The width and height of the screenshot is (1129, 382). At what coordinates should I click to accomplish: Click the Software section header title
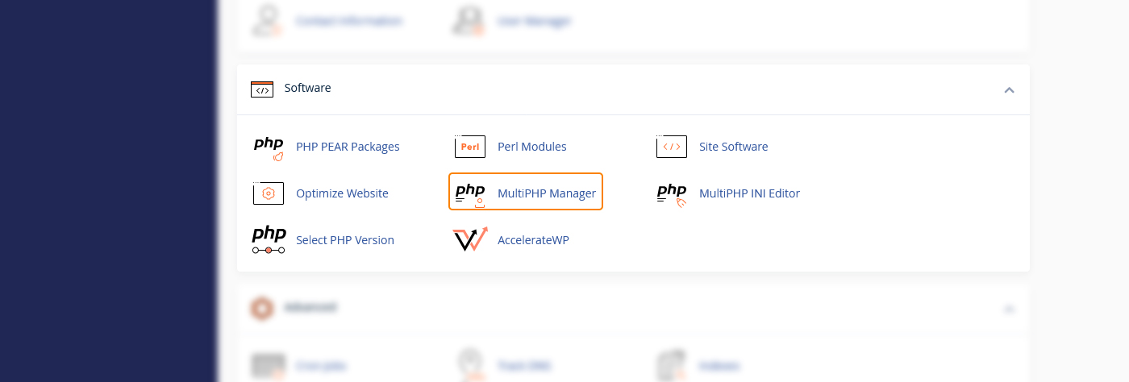(307, 88)
